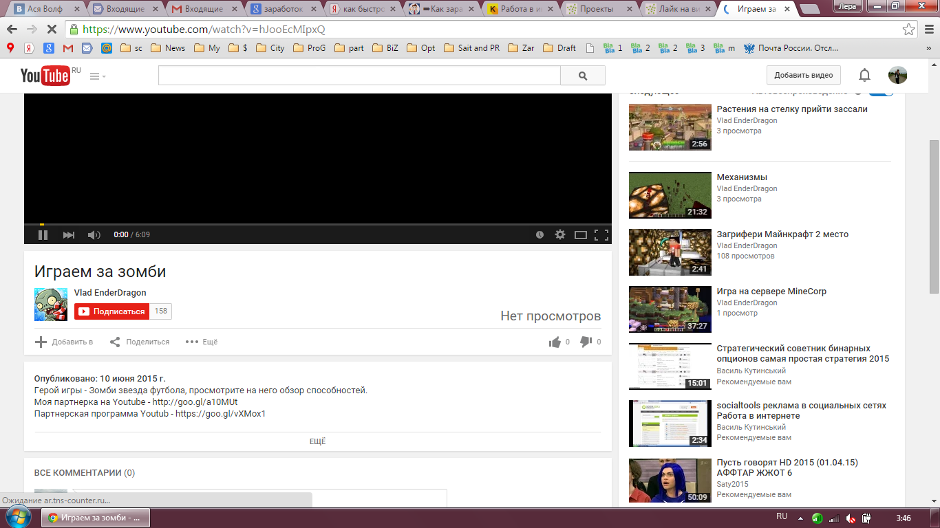The width and height of the screenshot is (940, 528).
Task: Open the account avatar menu
Action: tap(897, 76)
